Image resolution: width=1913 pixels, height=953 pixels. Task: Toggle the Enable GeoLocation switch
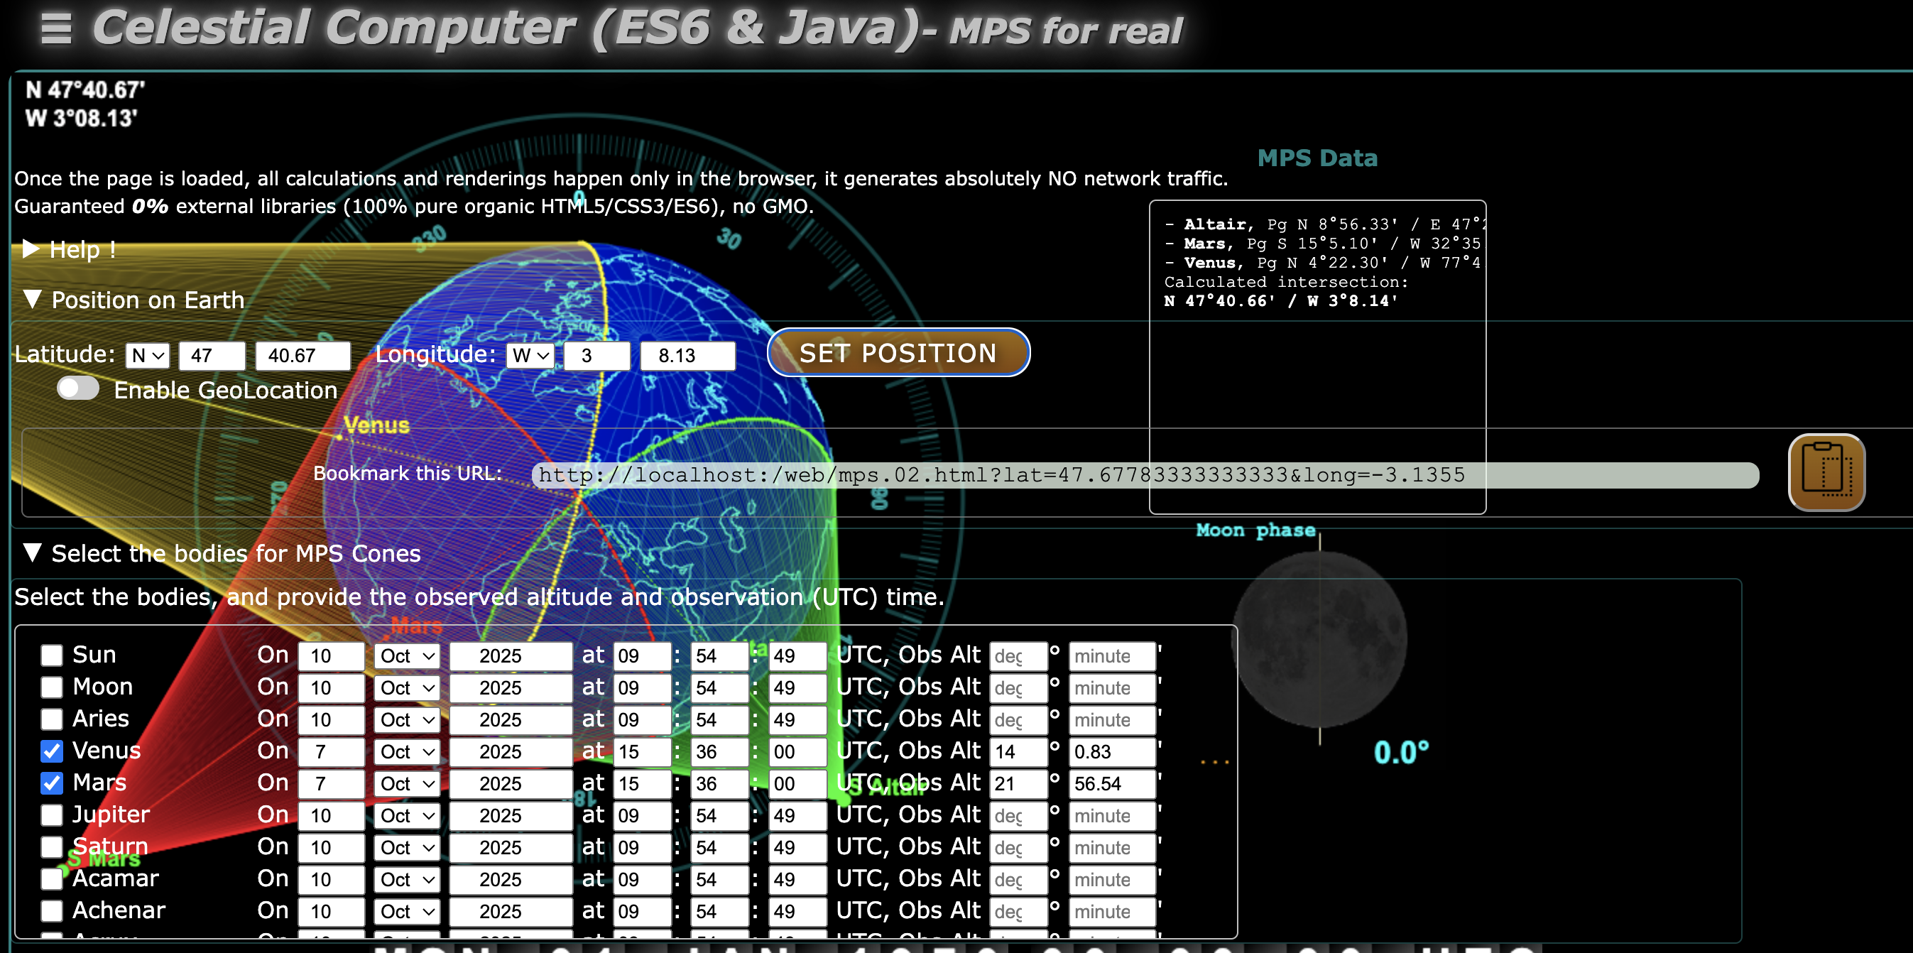[78, 388]
